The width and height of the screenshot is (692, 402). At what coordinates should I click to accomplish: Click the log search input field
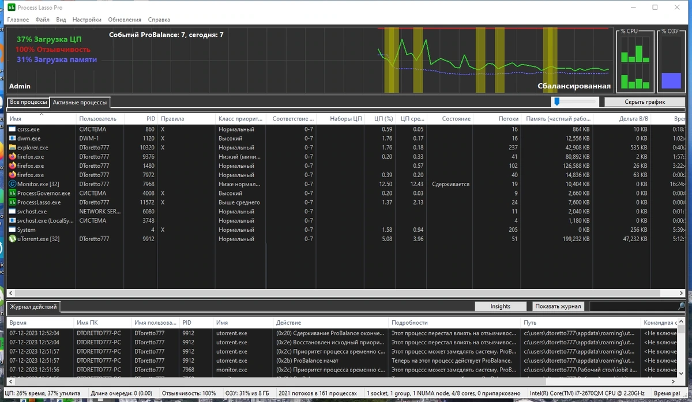pyautogui.click(x=633, y=306)
